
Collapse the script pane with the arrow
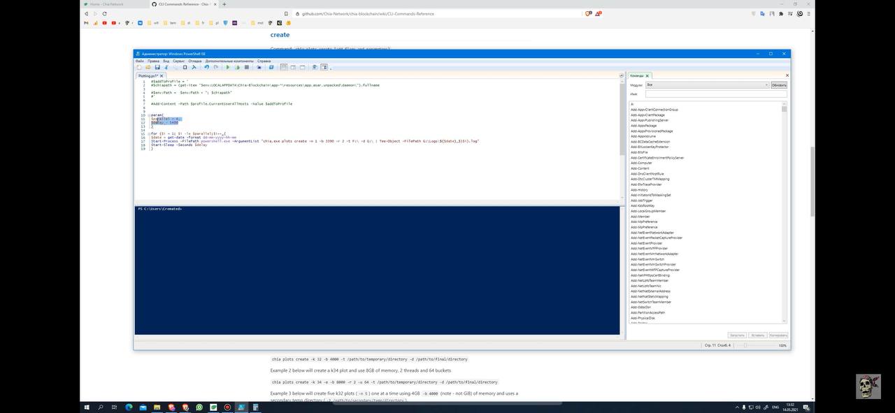(621, 75)
